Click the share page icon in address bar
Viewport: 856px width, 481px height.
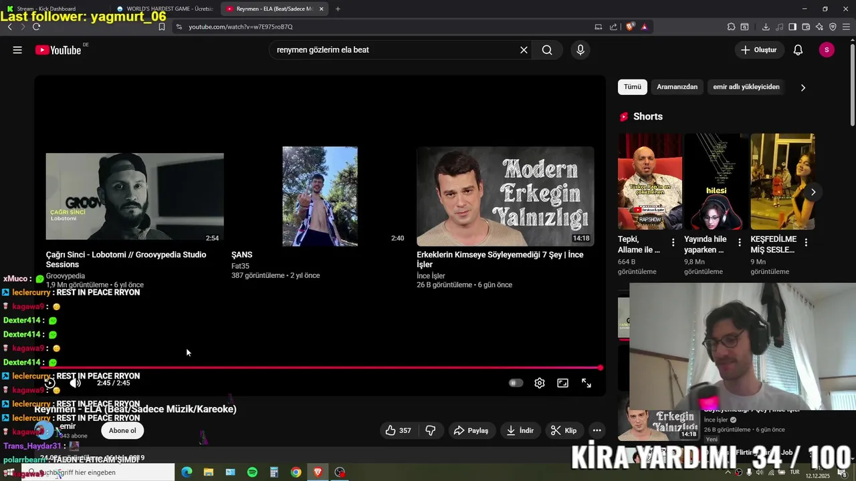coord(613,27)
